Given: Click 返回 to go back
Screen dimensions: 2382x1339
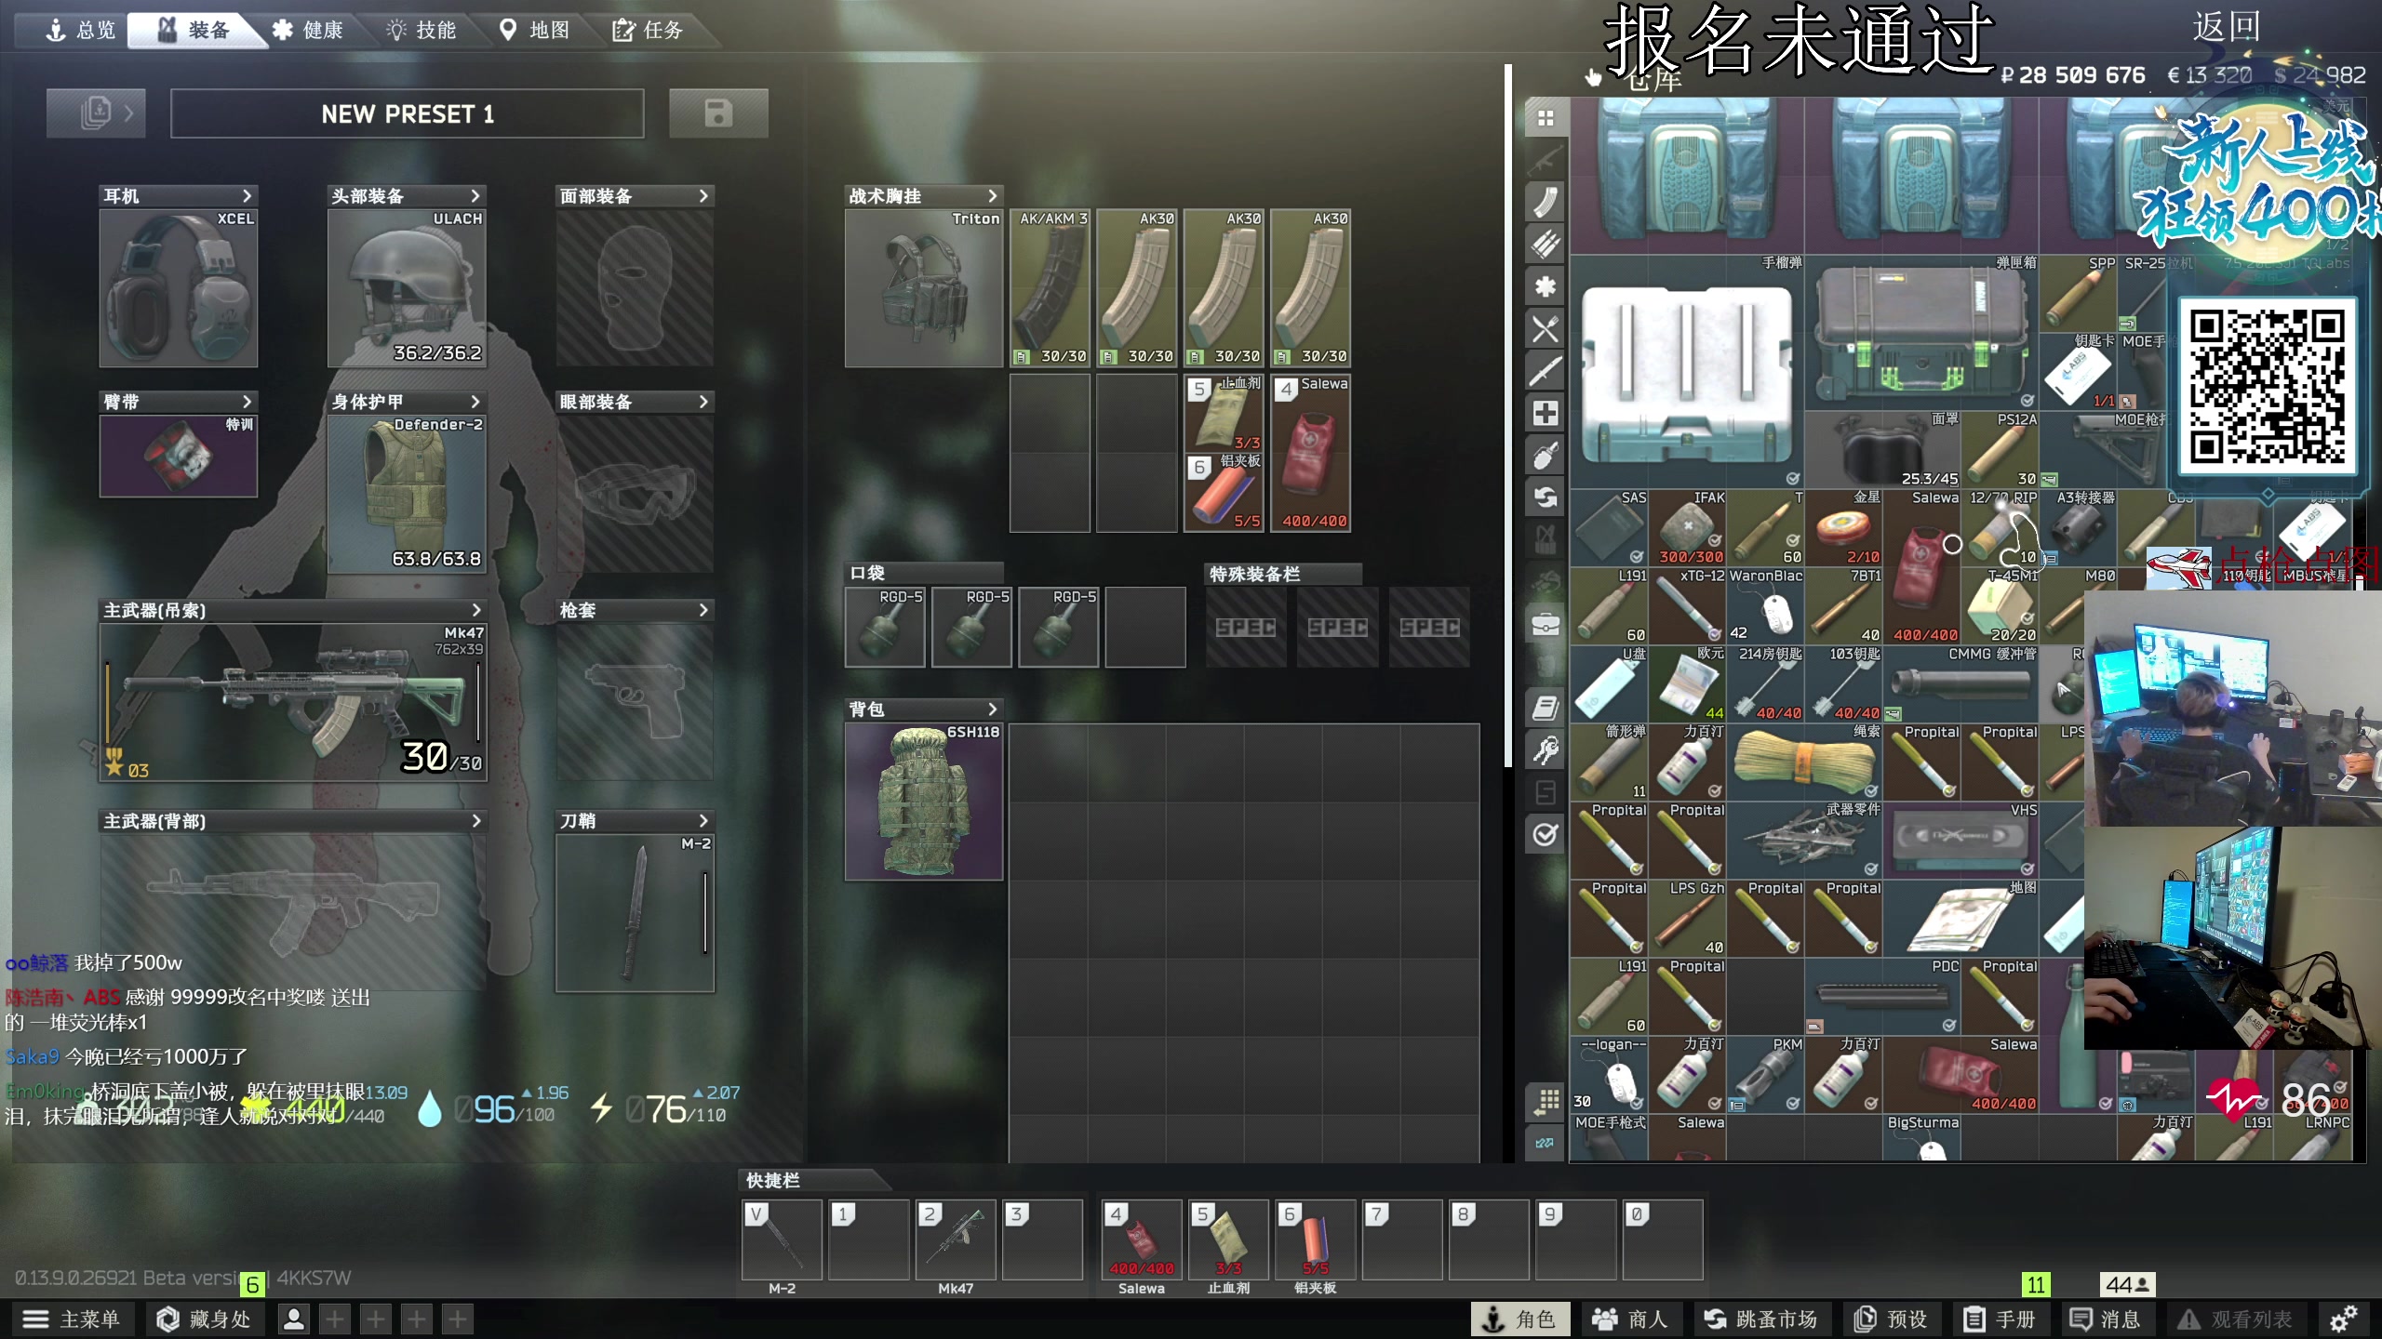Looking at the screenshot, I should 2226,26.
